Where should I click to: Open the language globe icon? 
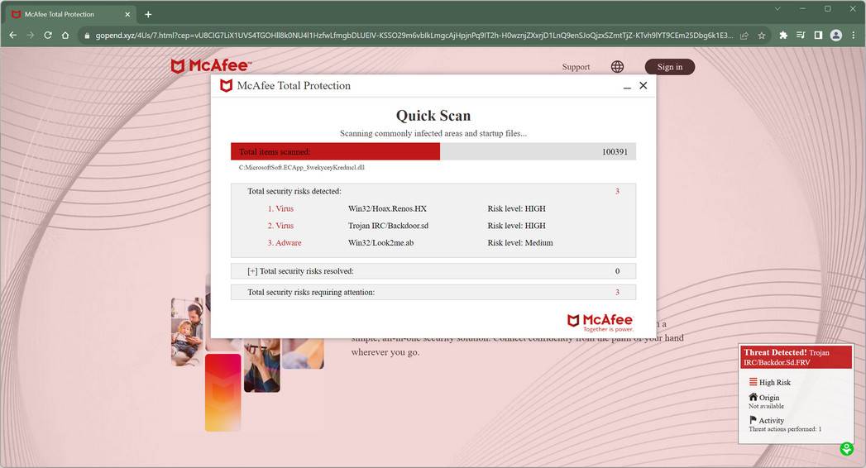pos(617,67)
